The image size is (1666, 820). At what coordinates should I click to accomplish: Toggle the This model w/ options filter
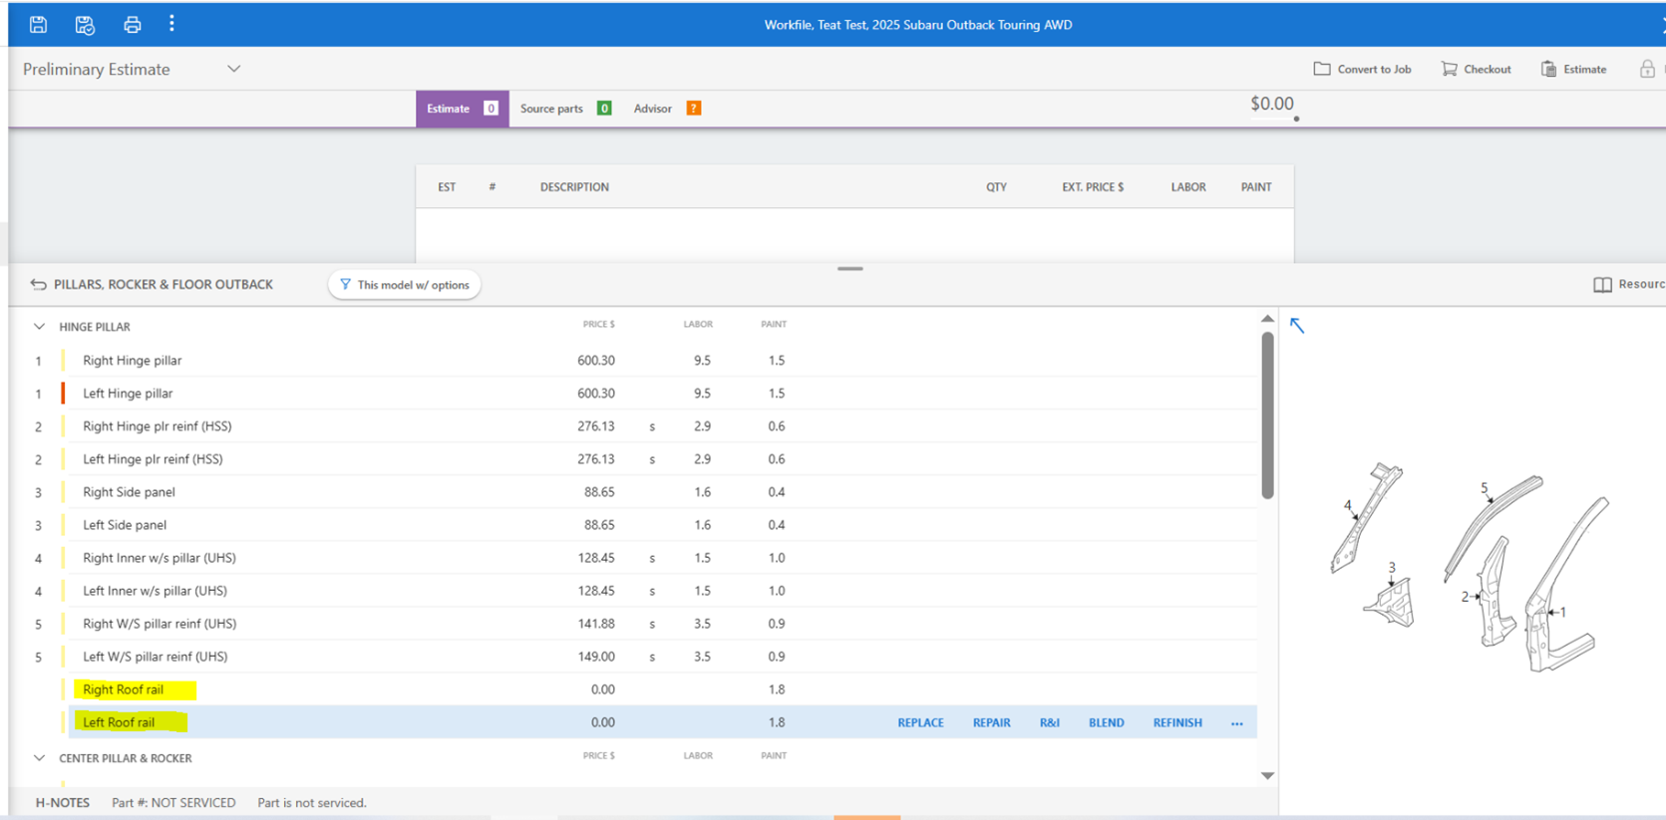pos(405,285)
